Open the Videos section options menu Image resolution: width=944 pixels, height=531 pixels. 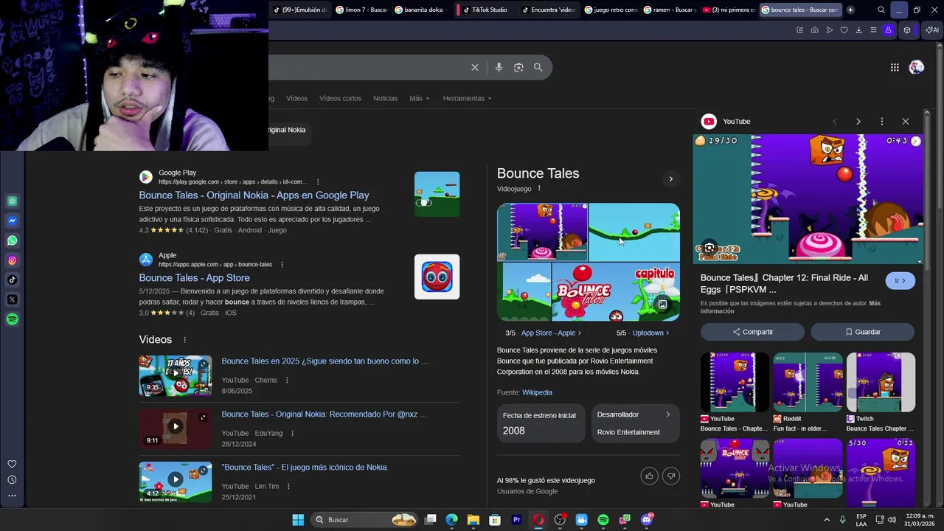click(184, 340)
